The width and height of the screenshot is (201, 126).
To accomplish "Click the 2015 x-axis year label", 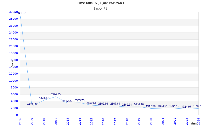I will (x=91, y=121).
